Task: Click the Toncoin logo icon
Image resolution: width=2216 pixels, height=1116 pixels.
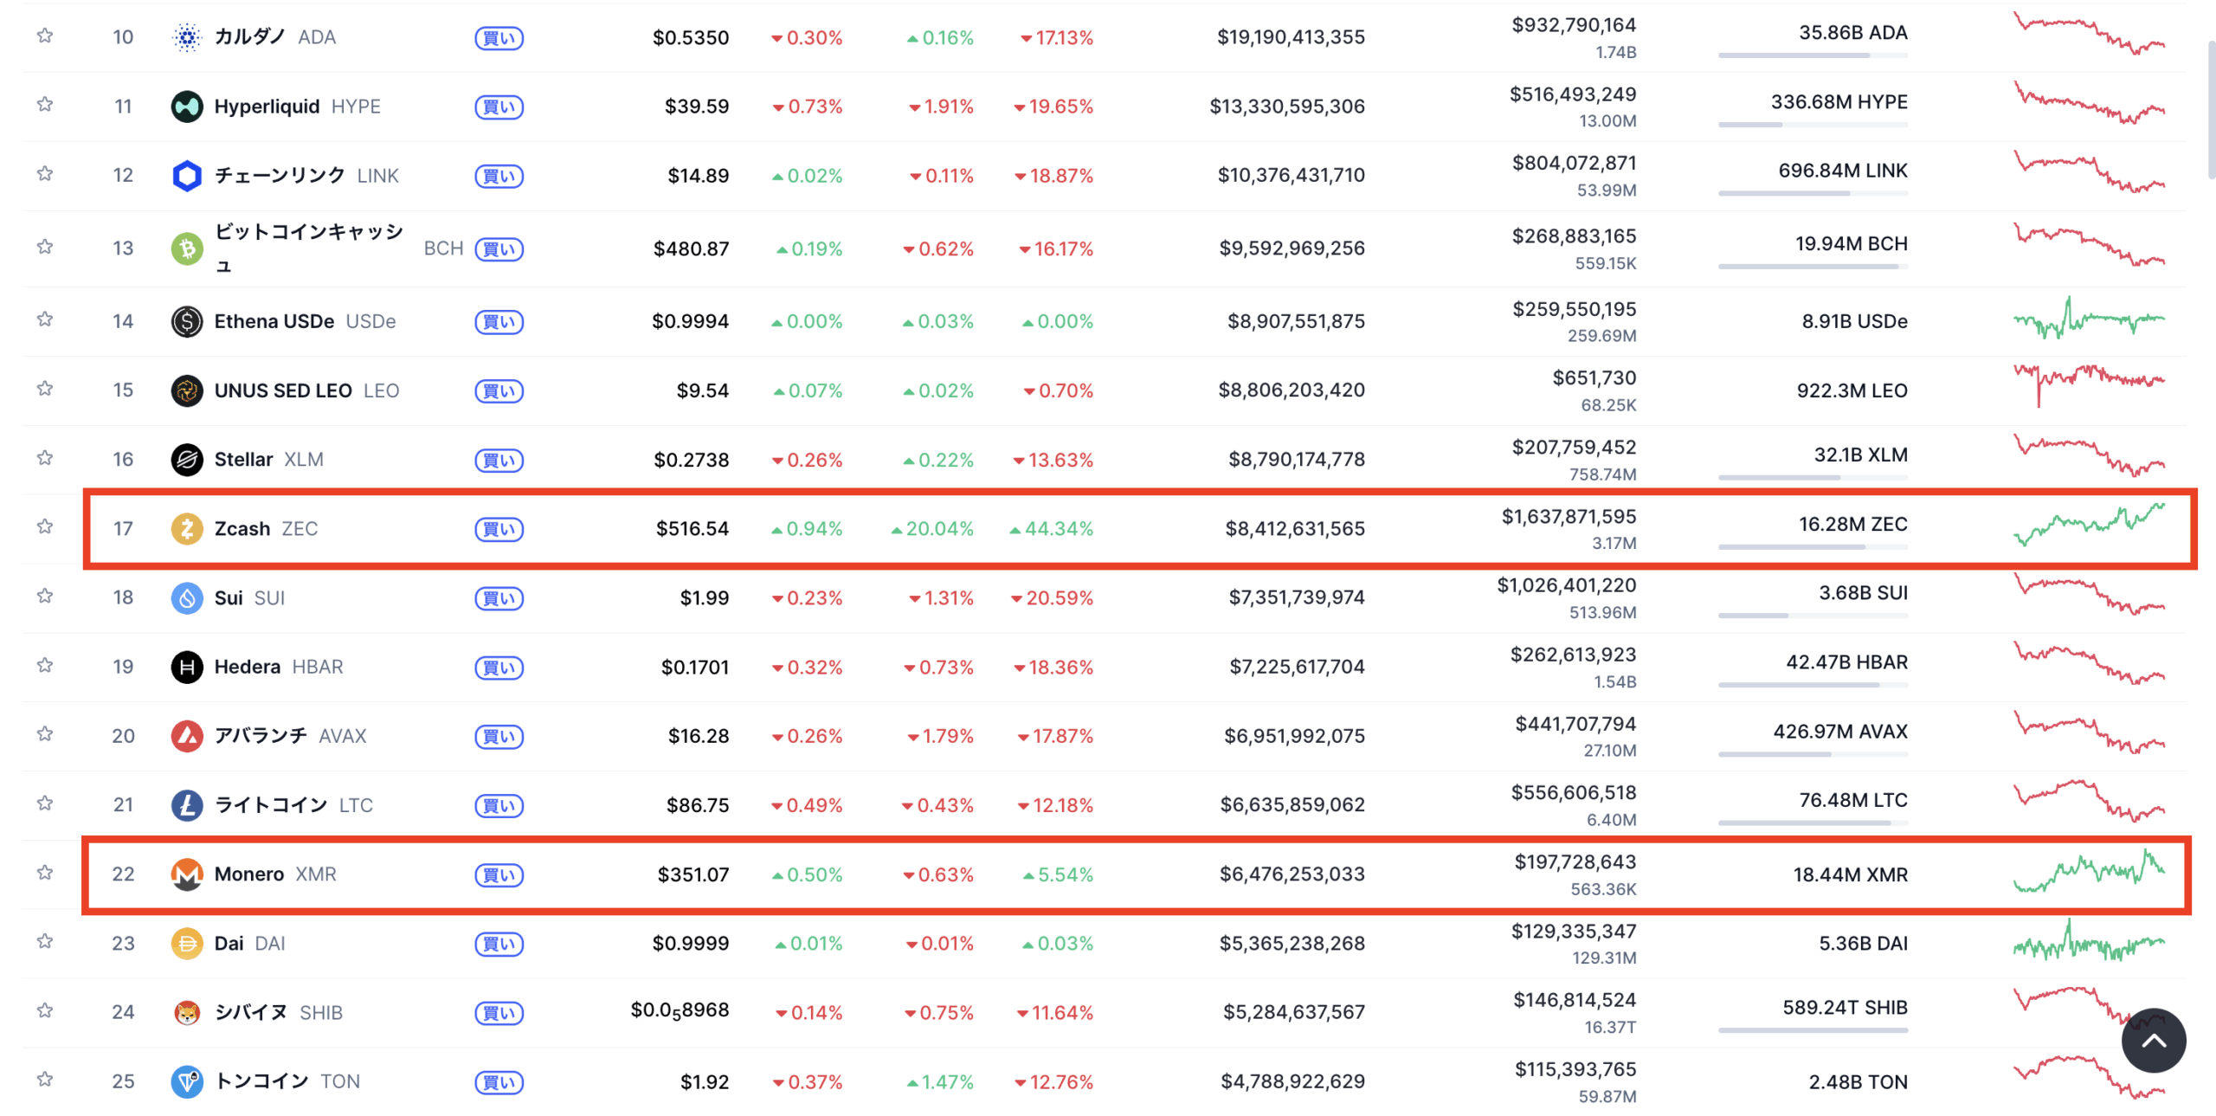Action: [x=186, y=1081]
